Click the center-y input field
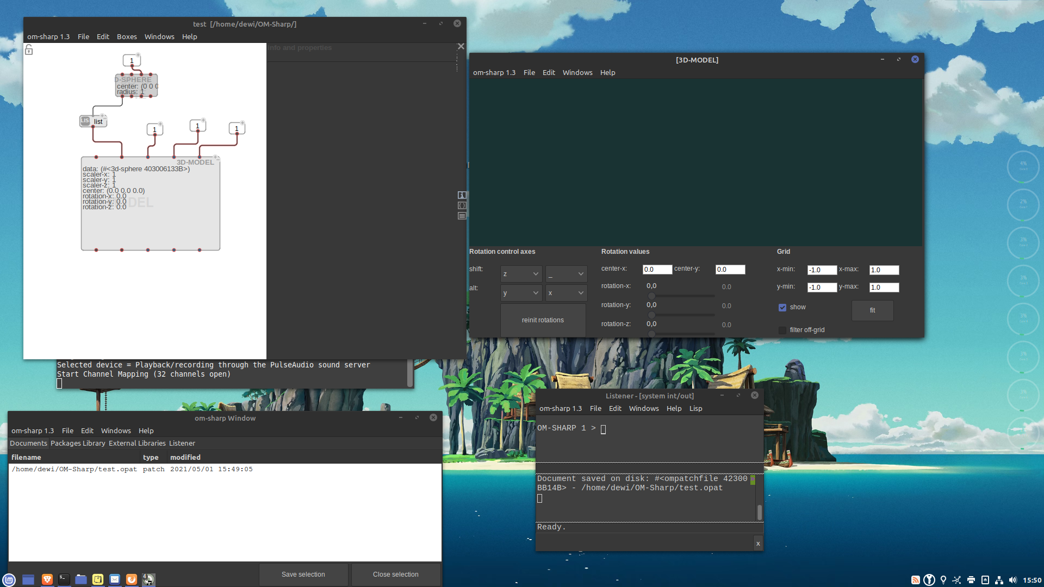1044x587 pixels. [730, 270]
